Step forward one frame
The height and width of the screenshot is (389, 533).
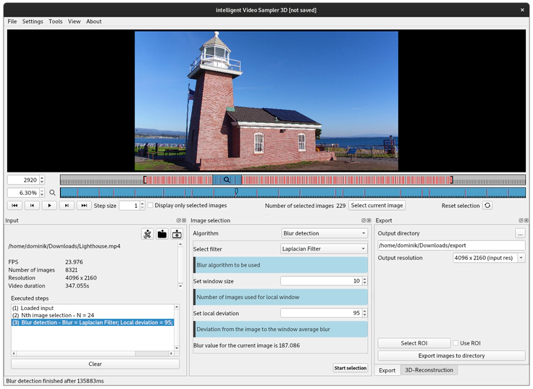pyautogui.click(x=67, y=206)
